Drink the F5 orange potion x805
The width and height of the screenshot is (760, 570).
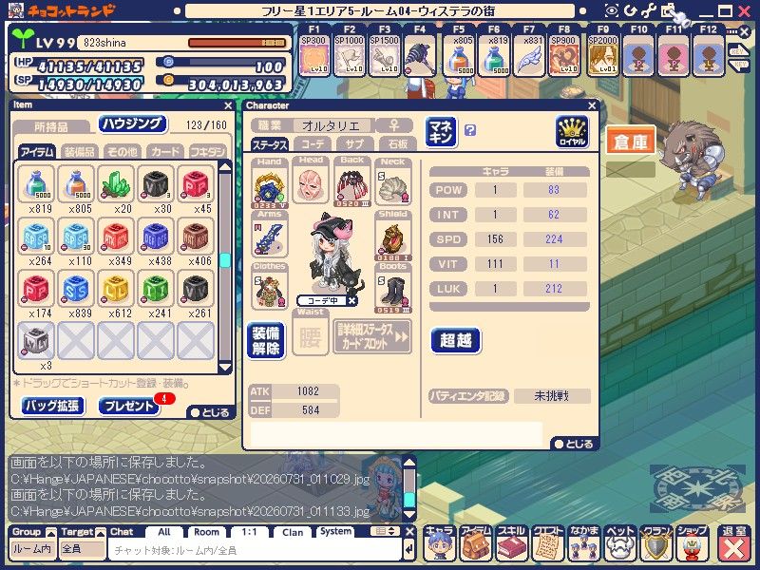coord(459,55)
